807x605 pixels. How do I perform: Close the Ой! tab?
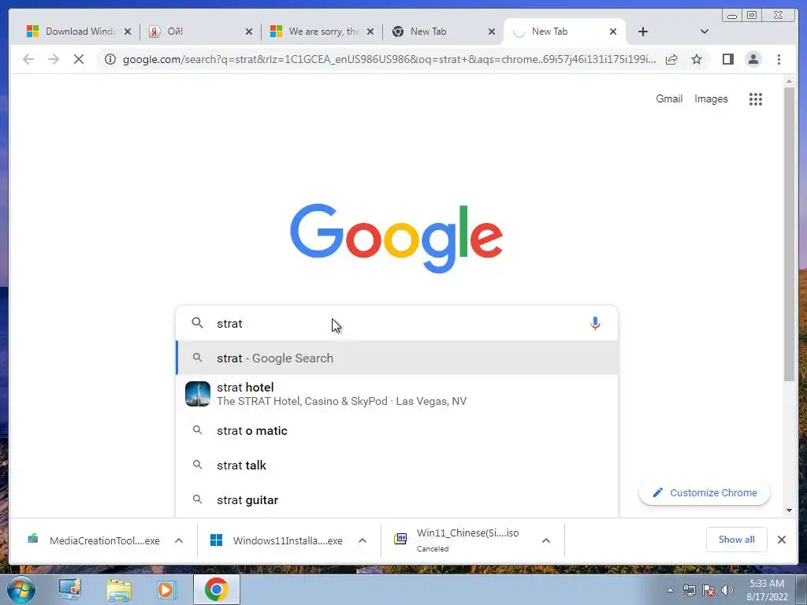[249, 32]
